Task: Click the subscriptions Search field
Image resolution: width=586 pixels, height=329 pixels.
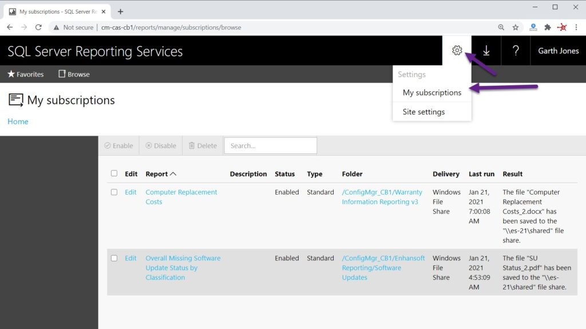Action: pyautogui.click(x=270, y=145)
